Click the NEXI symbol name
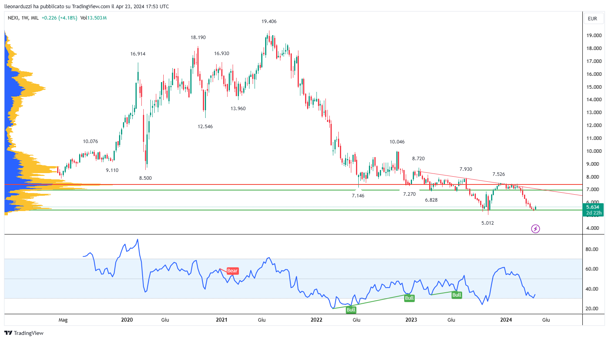 [x=13, y=18]
